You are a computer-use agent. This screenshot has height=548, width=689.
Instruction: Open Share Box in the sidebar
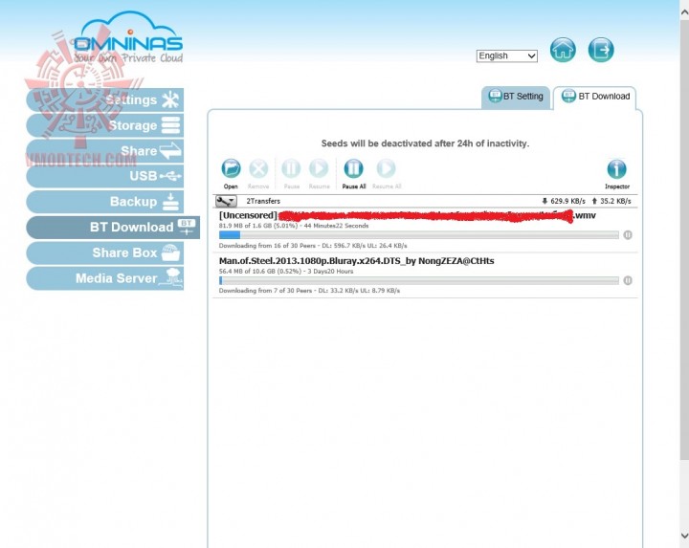[104, 252]
